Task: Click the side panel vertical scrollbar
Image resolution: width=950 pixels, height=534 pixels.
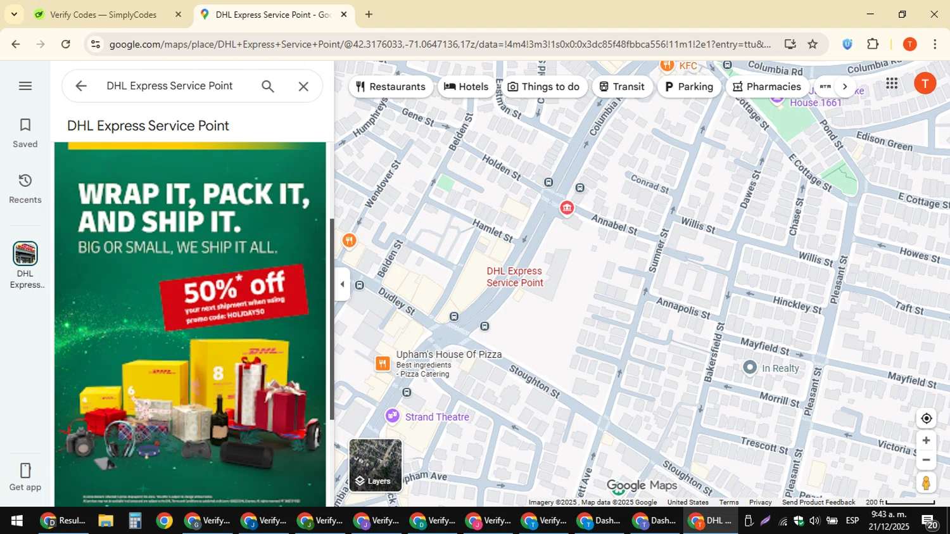Action: (332, 319)
